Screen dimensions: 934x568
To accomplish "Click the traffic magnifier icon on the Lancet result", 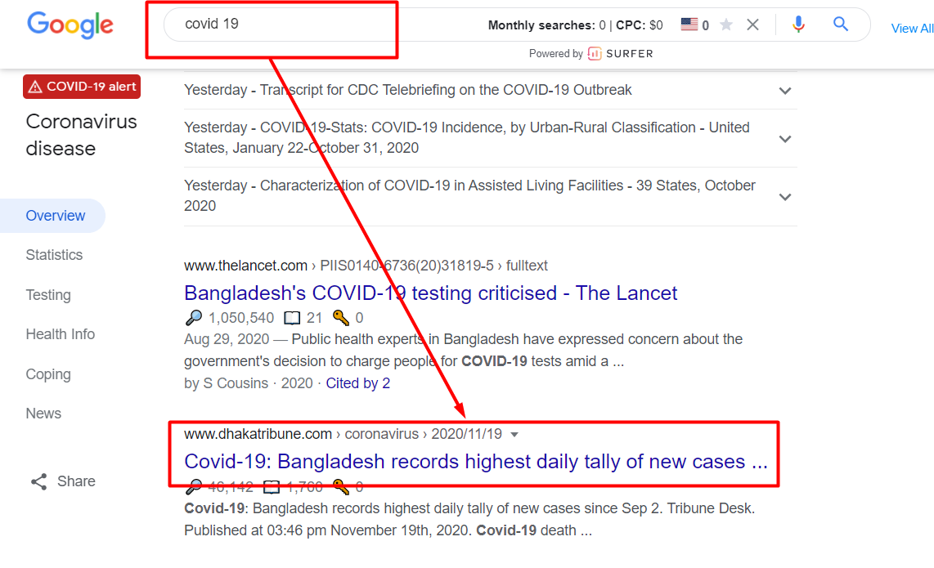I will click(x=194, y=317).
